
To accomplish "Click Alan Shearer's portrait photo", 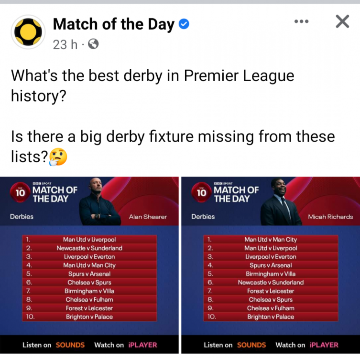I will click(100, 202).
